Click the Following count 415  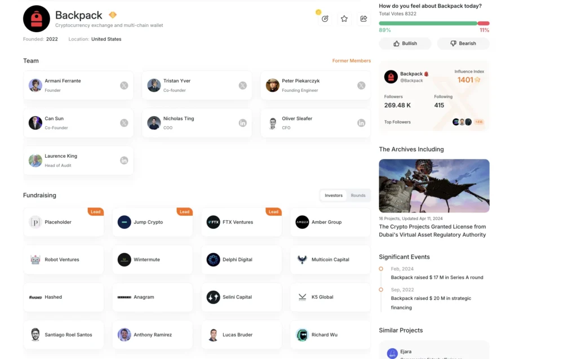[x=439, y=105]
